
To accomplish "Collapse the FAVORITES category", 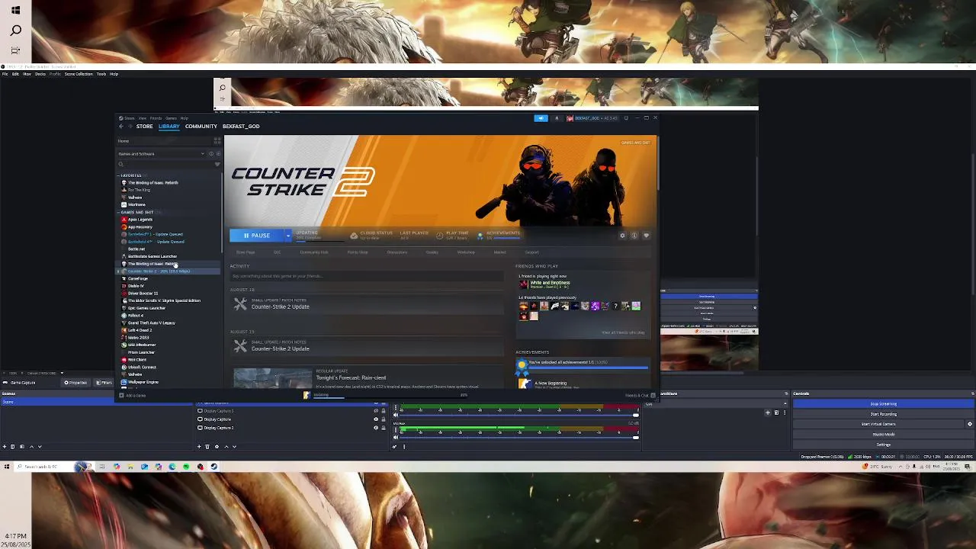I will pos(119,175).
